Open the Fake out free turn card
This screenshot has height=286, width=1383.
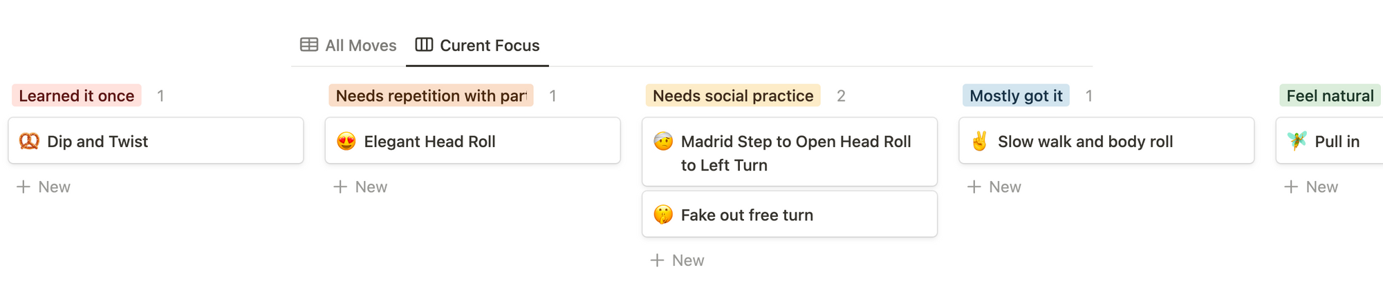click(x=788, y=215)
